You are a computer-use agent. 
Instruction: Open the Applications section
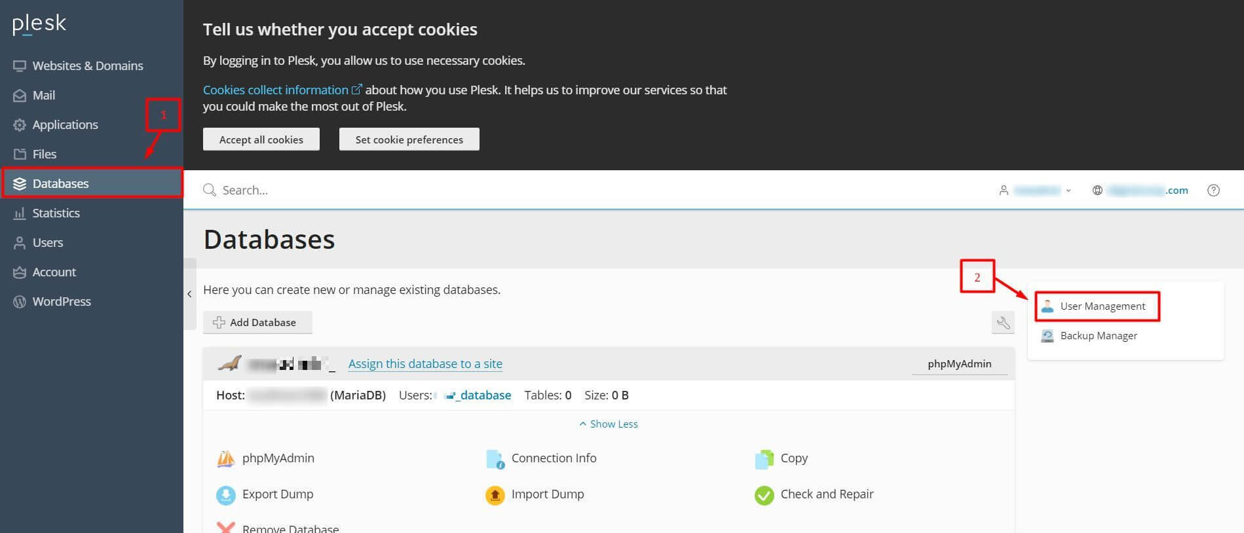point(66,124)
